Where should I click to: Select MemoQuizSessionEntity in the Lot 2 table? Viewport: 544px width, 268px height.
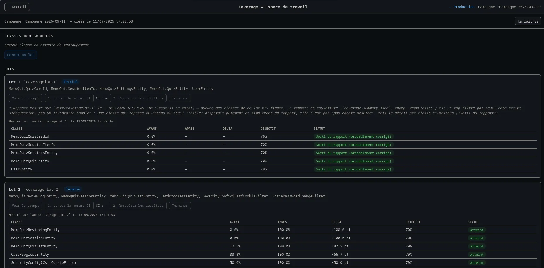33,238
